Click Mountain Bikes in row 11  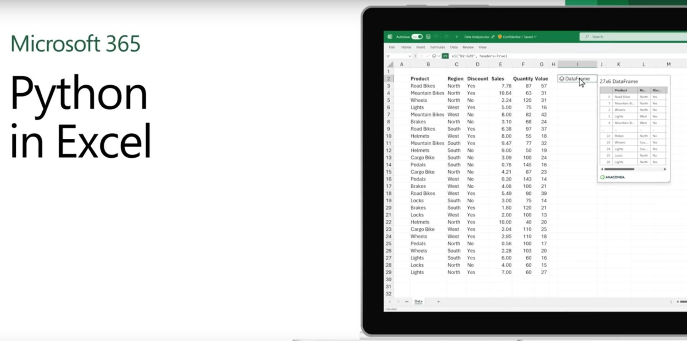point(427,143)
